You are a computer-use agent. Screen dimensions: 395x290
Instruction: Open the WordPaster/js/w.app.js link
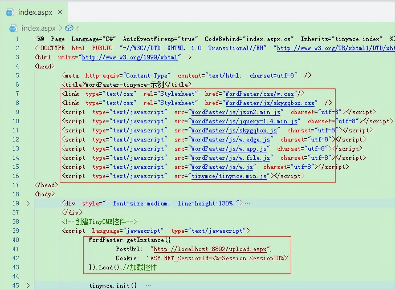[x=229, y=149]
